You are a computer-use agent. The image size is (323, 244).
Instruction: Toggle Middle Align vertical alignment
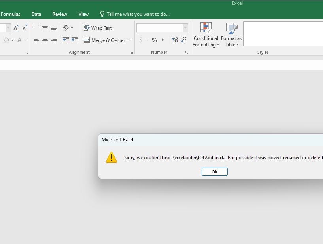(45, 28)
